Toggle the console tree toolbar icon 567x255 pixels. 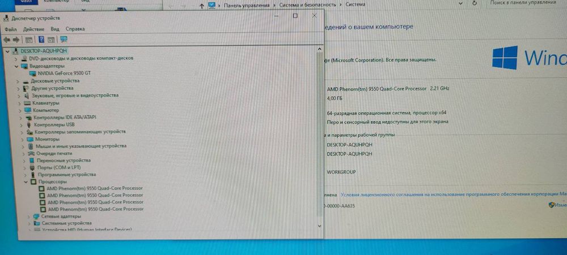tap(28, 40)
